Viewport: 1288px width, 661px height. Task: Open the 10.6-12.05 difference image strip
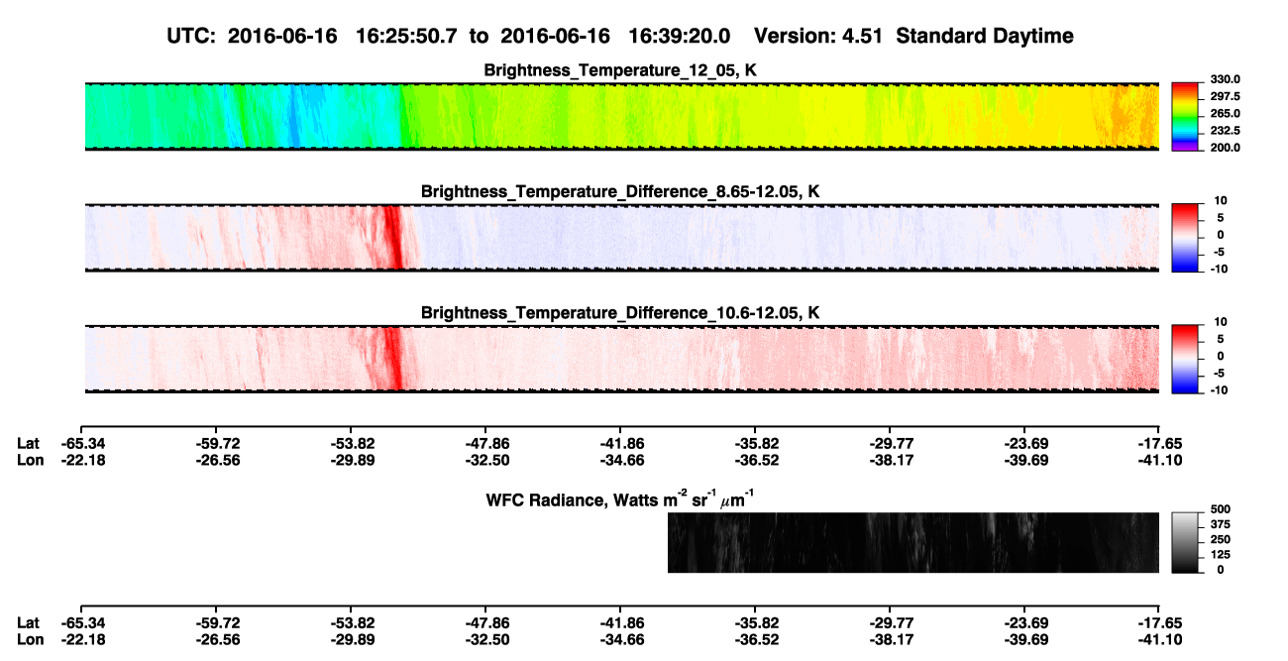pyautogui.click(x=620, y=359)
